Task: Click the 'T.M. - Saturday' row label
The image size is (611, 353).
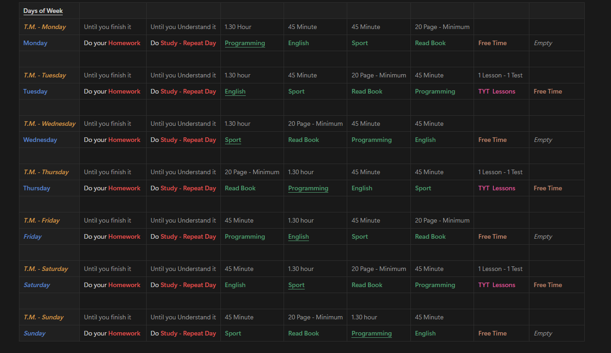Action: coord(46,269)
